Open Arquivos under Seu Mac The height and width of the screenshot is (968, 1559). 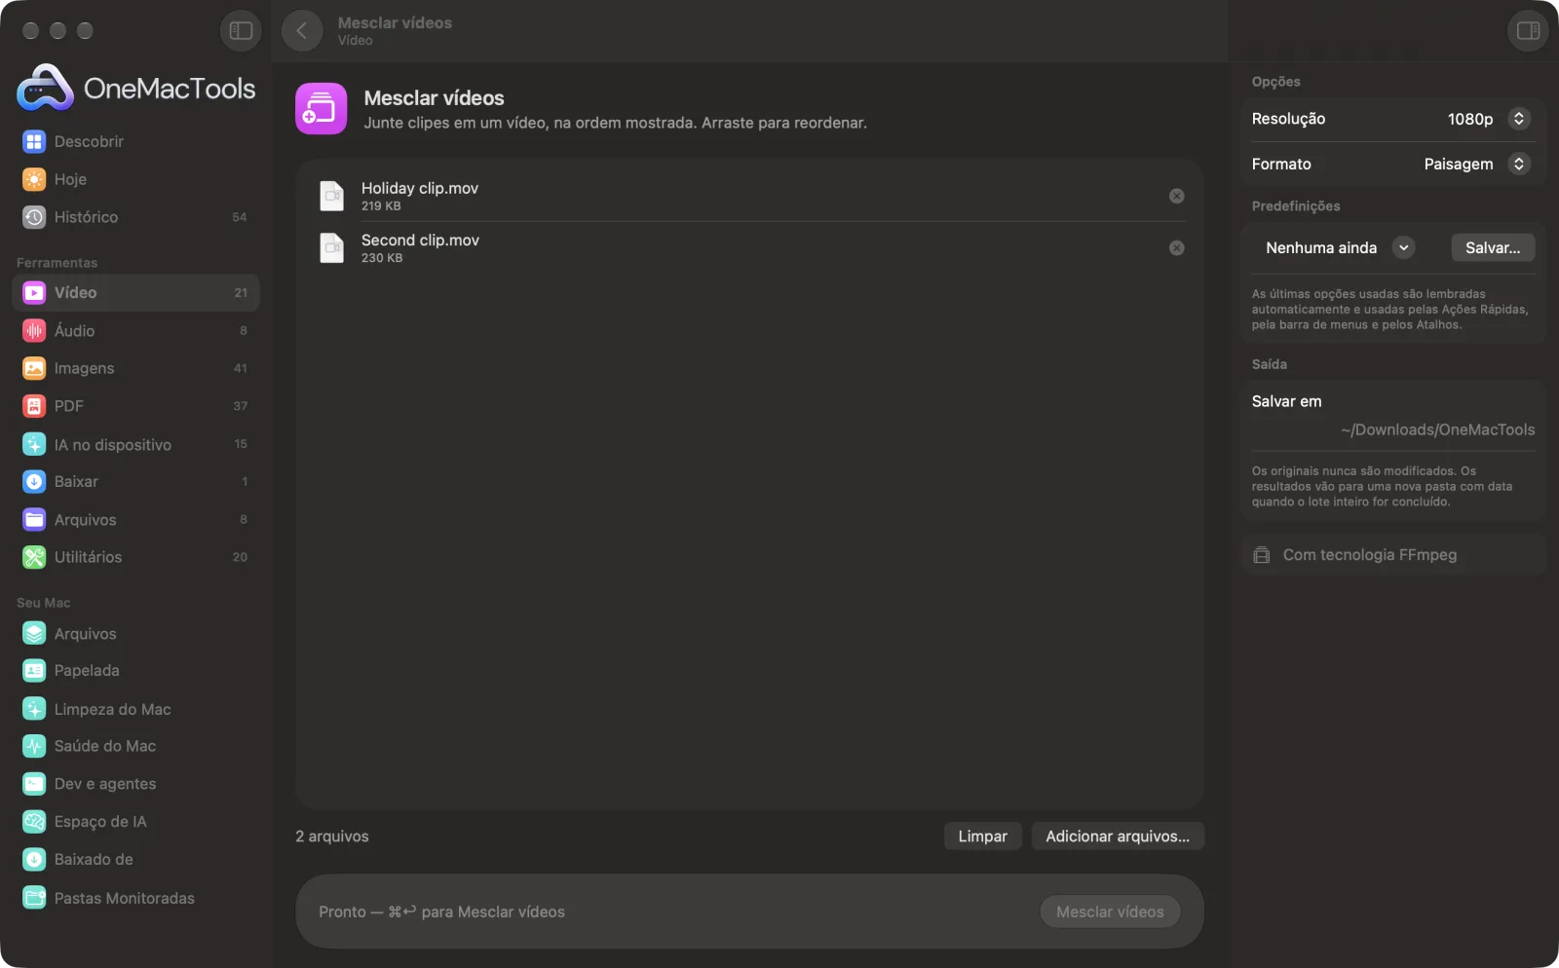tap(135, 633)
